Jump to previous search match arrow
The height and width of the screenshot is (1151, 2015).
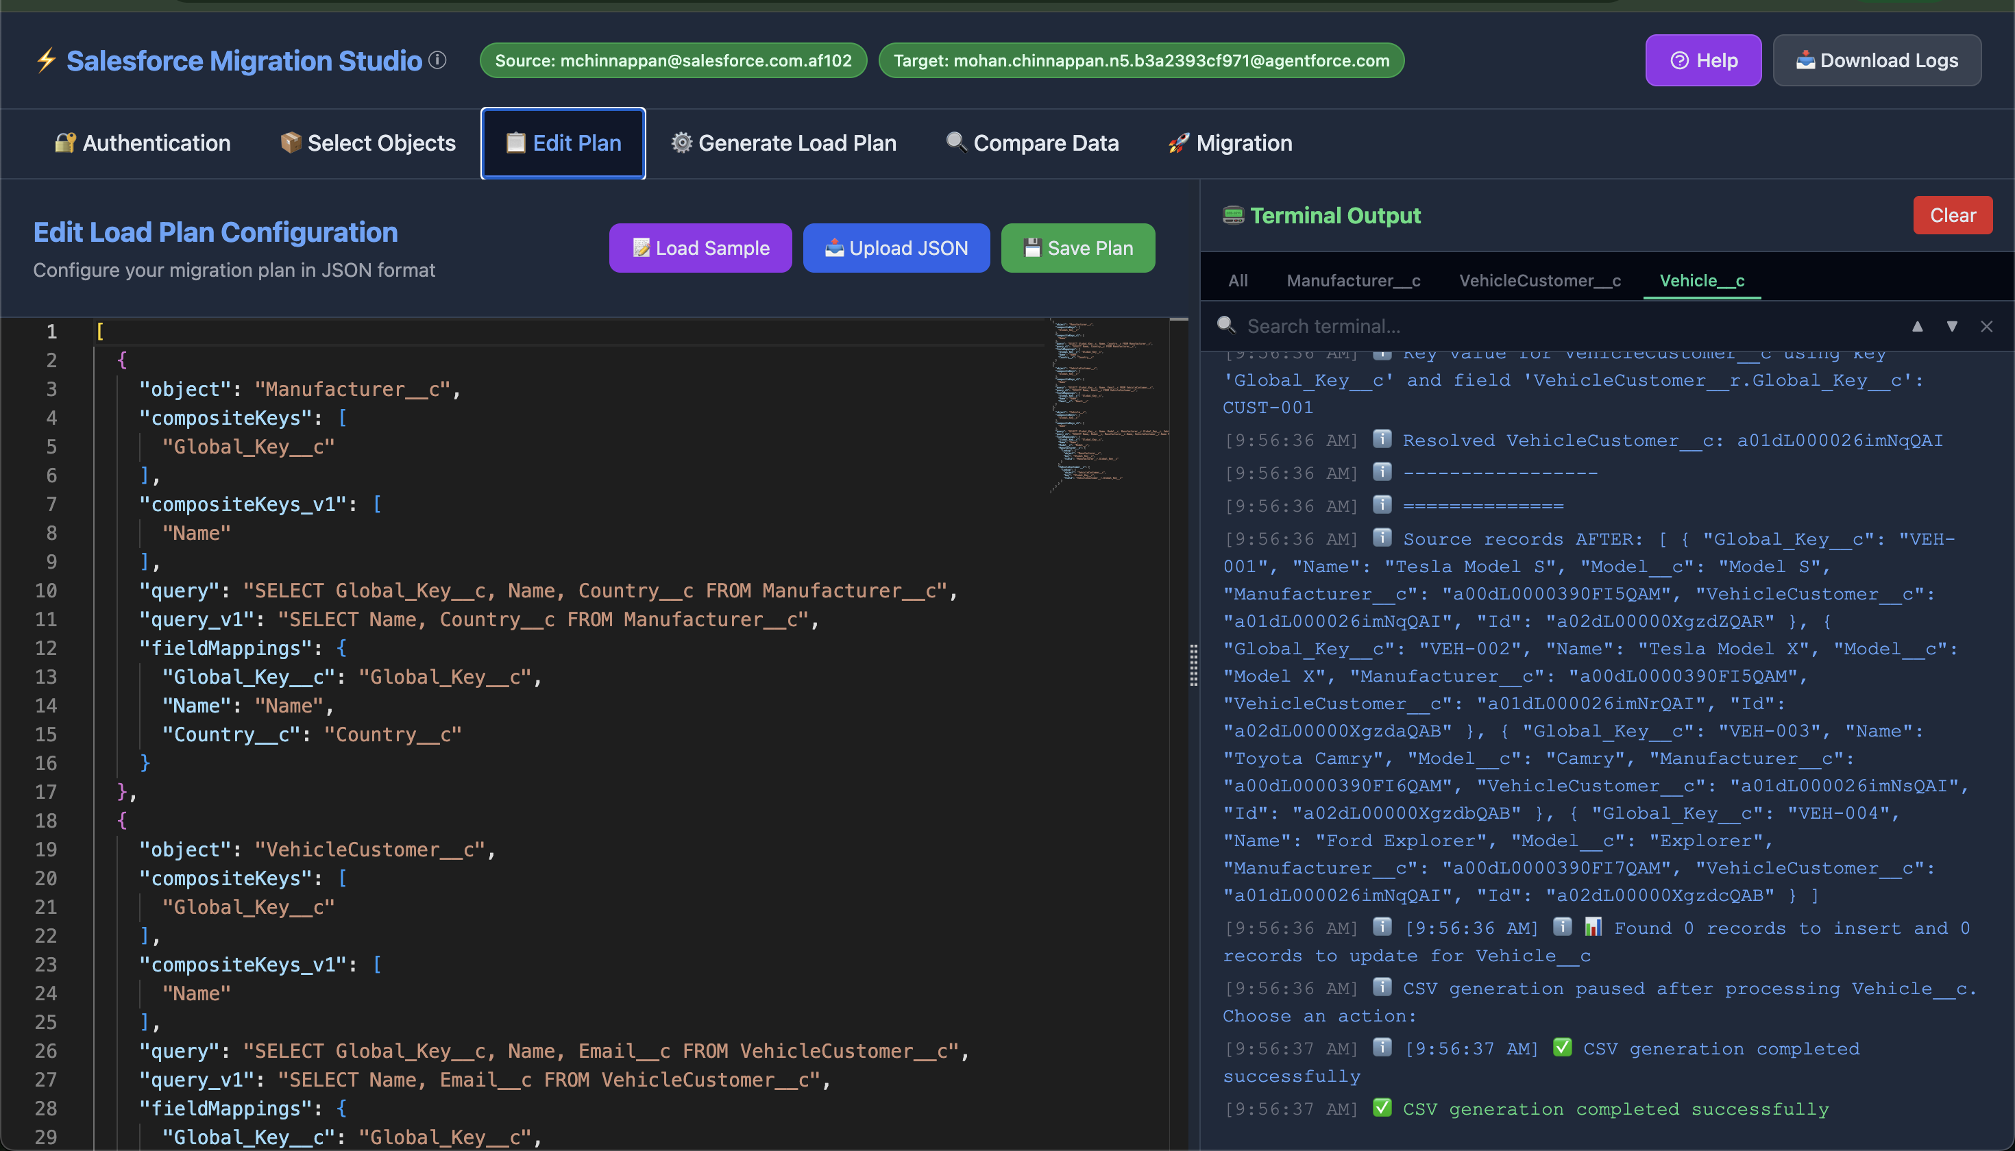[1918, 327]
